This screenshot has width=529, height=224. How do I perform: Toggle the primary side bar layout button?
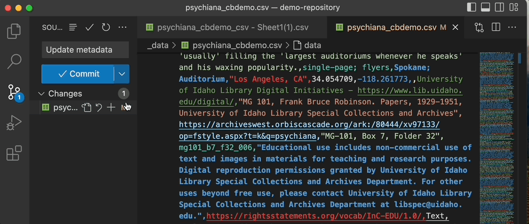coord(472,7)
